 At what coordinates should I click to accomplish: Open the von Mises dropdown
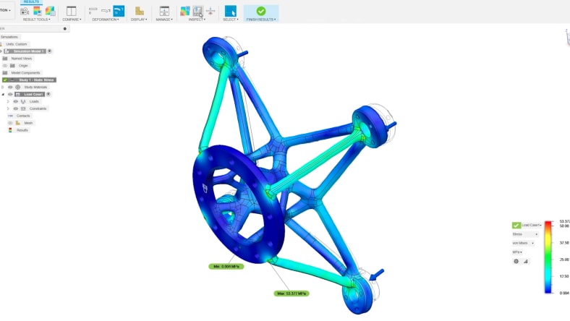(523, 243)
